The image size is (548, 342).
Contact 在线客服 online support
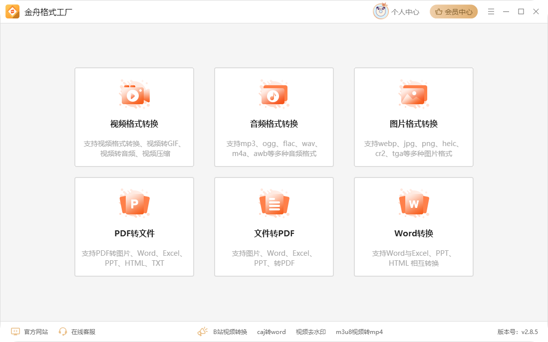(x=83, y=332)
